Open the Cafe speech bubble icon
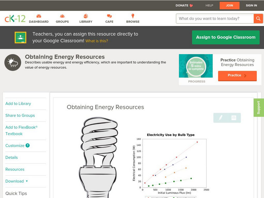Viewport: 264px width, 198px height. pyautogui.click(x=109, y=16)
